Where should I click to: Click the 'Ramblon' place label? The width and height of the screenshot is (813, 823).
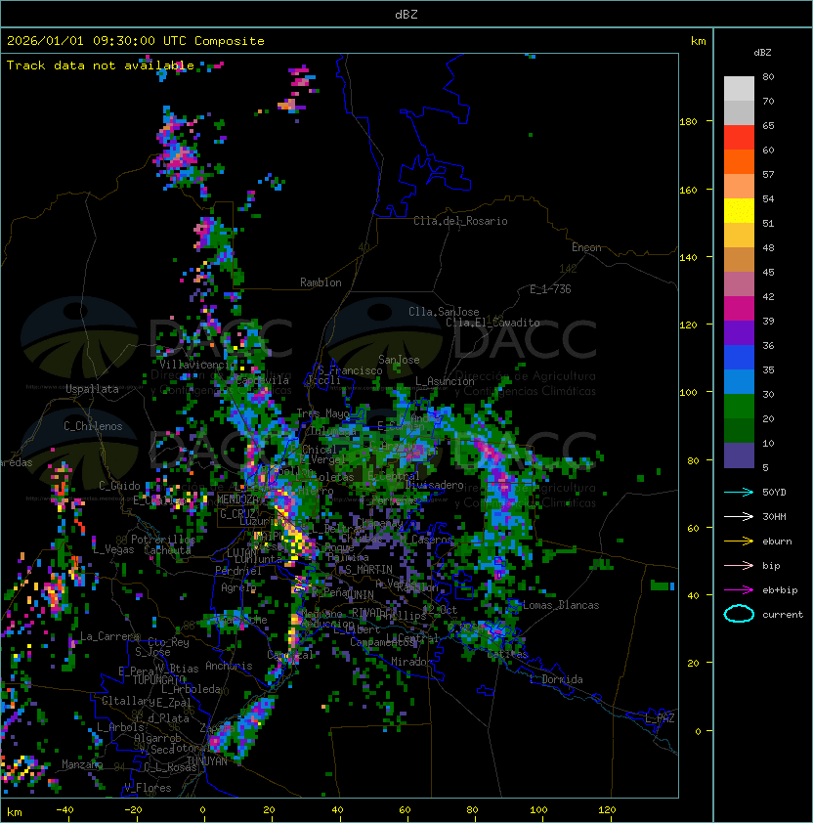[x=321, y=282]
